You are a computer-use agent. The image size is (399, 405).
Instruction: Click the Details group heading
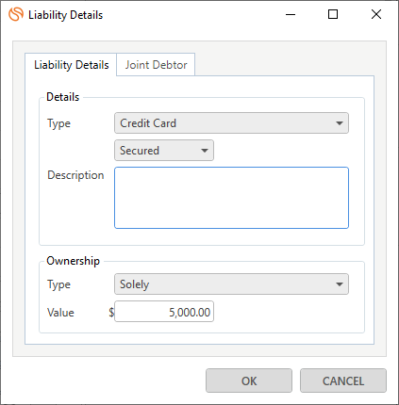click(62, 97)
